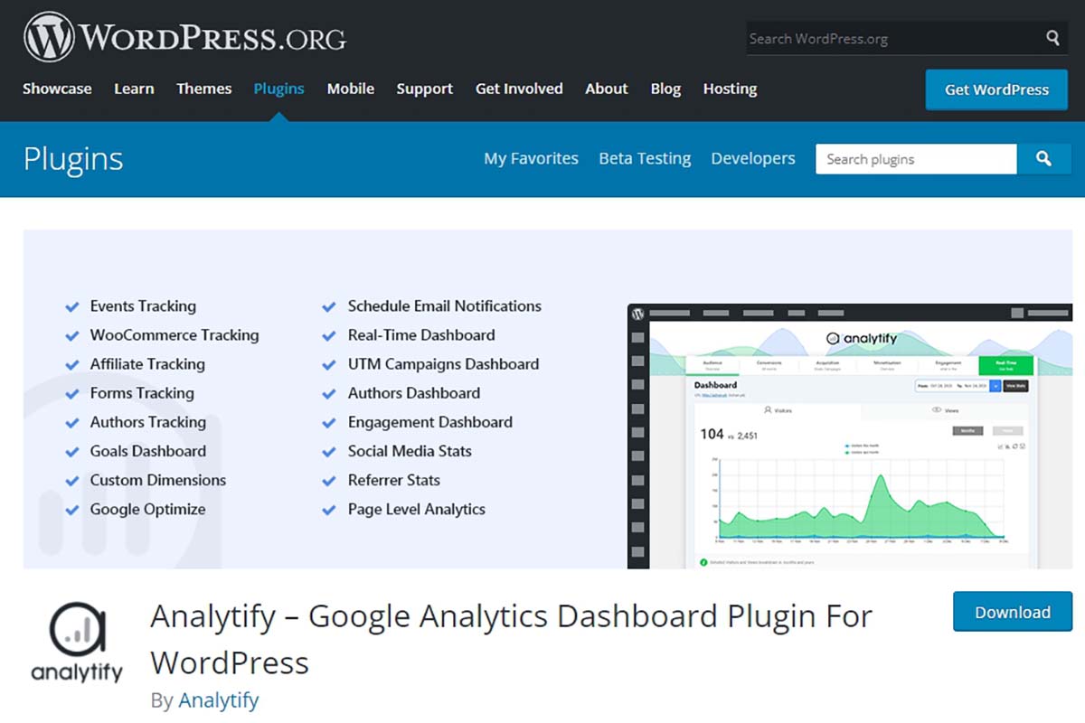Select the Plugins menu item
The height and width of the screenshot is (723, 1085).
click(x=278, y=89)
